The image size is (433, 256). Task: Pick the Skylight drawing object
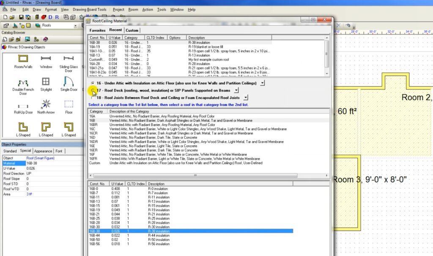(46, 82)
